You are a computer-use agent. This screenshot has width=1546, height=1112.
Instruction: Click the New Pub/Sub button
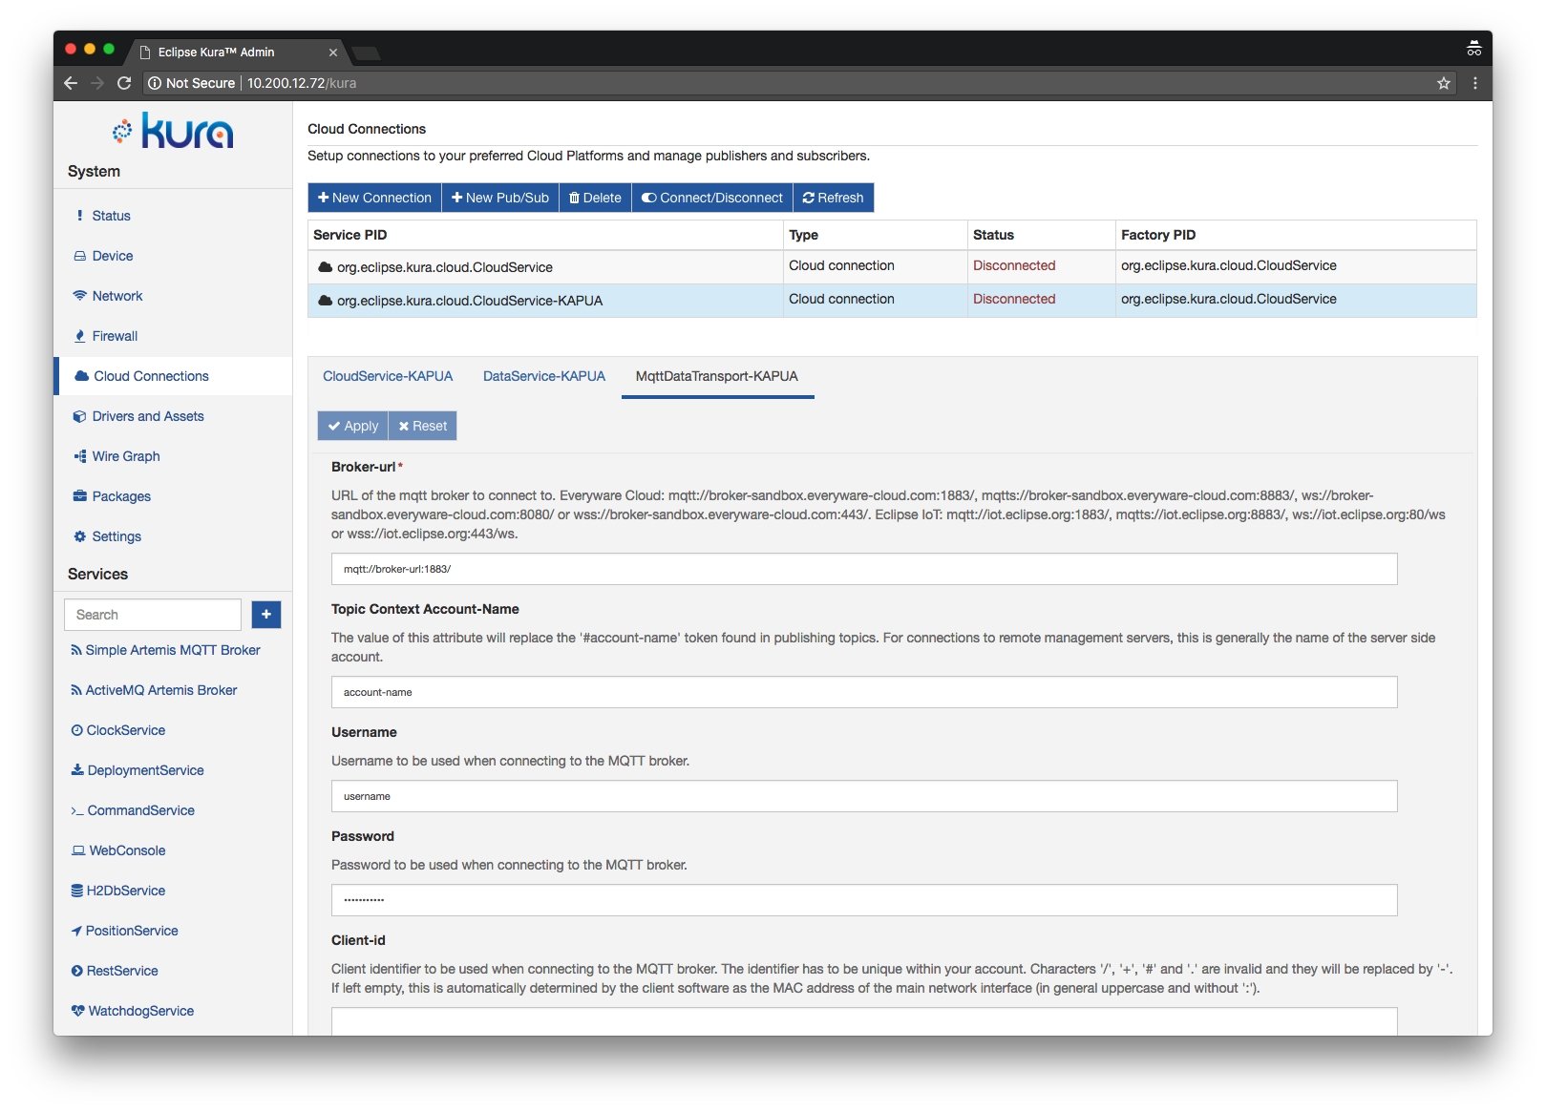point(500,198)
